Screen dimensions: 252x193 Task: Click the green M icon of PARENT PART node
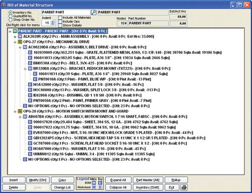(x=15, y=31)
